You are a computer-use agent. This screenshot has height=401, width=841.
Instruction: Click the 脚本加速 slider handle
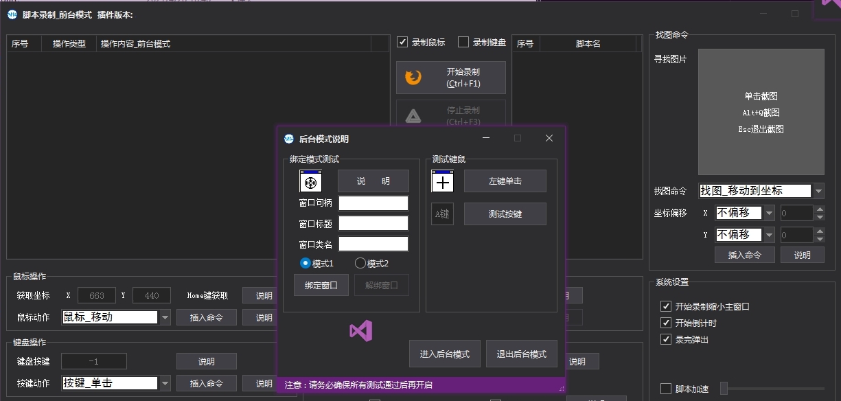click(723, 389)
